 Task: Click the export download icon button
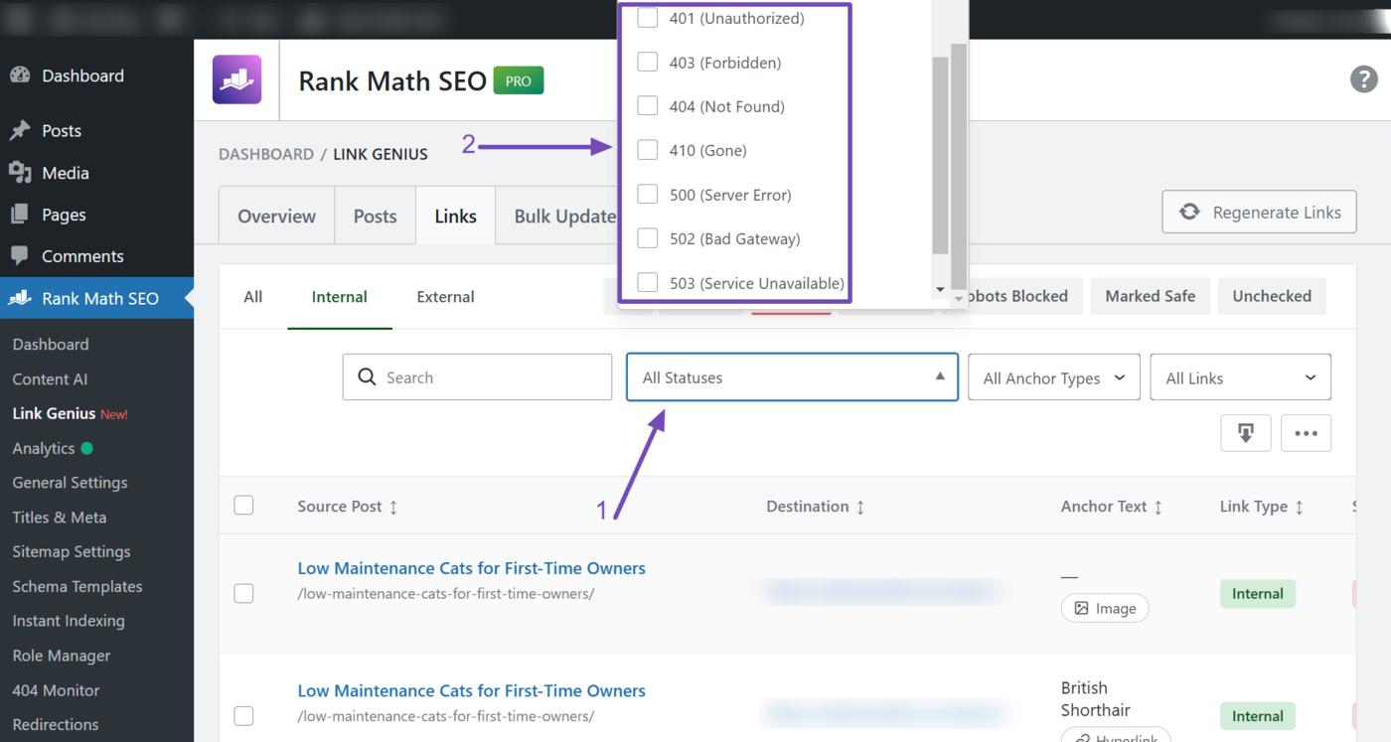pos(1246,433)
